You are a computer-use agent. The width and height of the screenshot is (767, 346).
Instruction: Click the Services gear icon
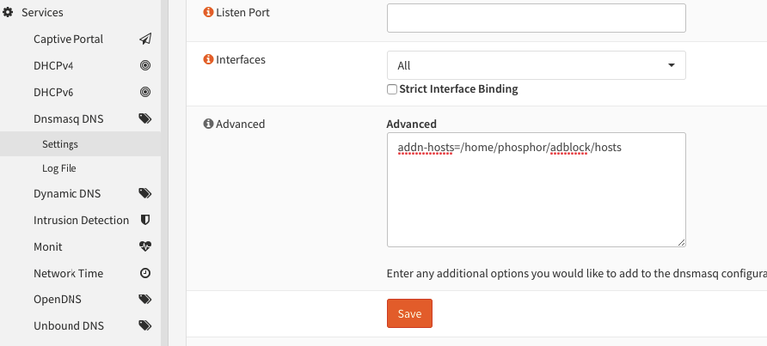point(8,13)
